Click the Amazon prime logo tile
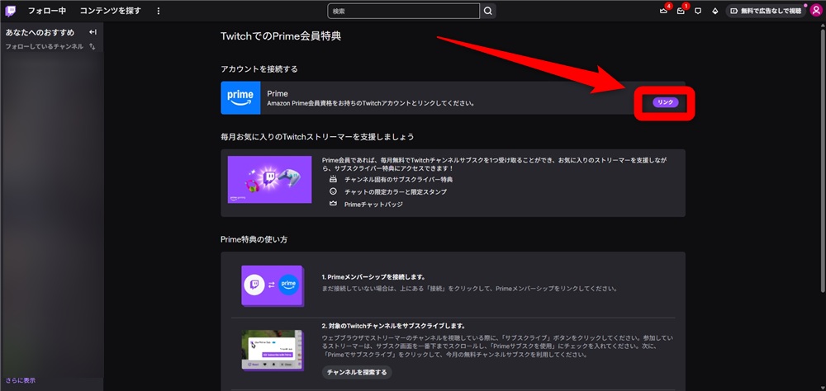The height and width of the screenshot is (391, 826). point(240,98)
